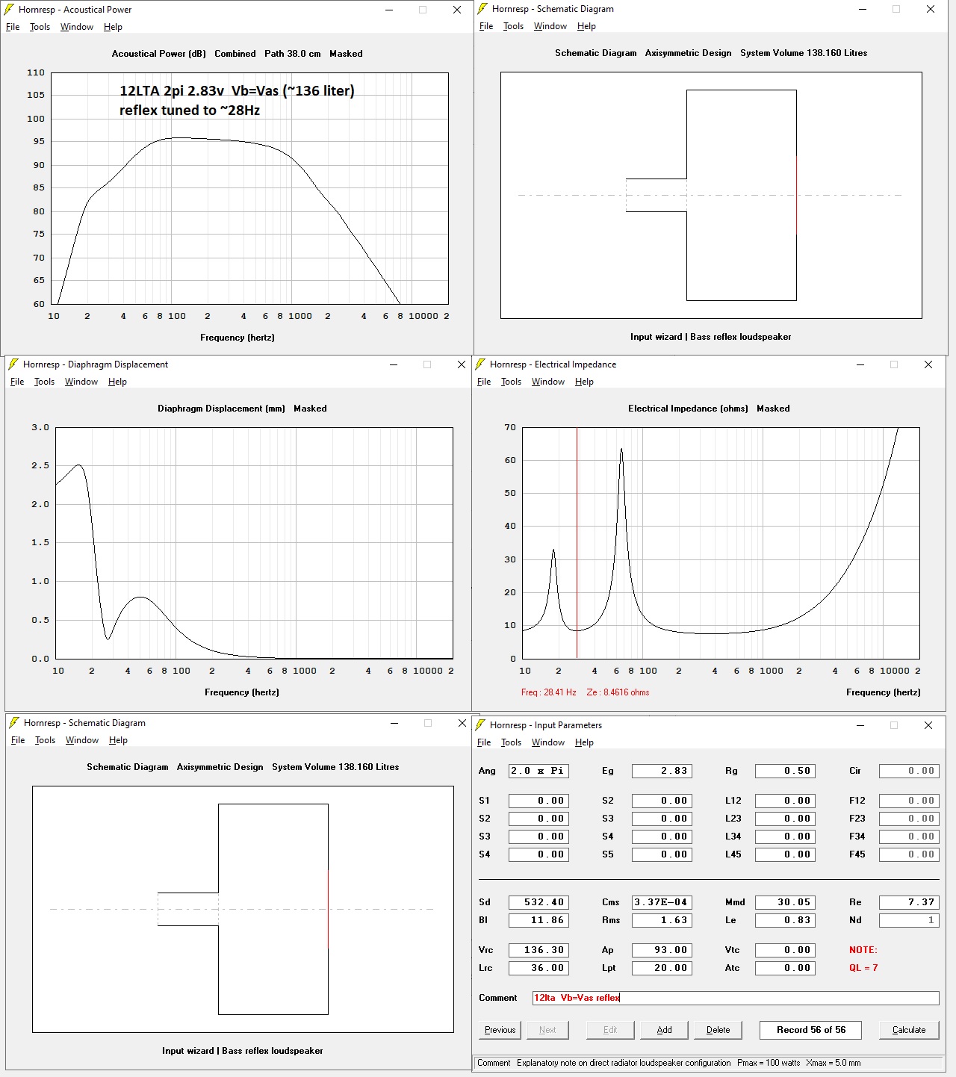Viewport: 956px width, 1077px height.
Task: Open Tools menu in top Schematic Diagram window
Action: point(513,26)
